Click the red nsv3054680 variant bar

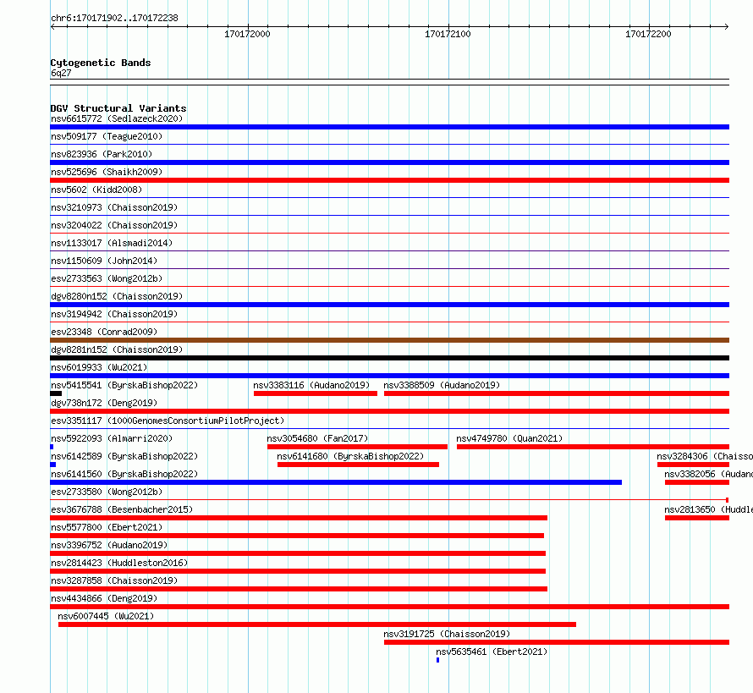(x=357, y=447)
